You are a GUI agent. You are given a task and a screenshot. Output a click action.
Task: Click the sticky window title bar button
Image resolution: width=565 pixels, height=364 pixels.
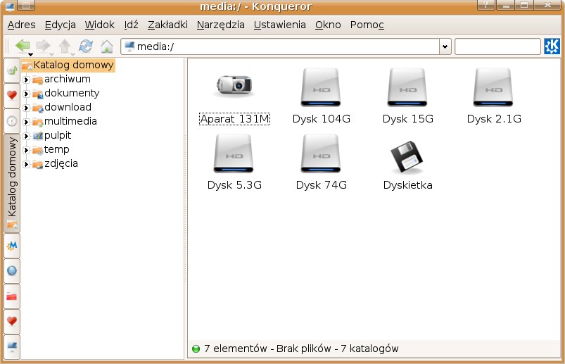[x=26, y=5]
